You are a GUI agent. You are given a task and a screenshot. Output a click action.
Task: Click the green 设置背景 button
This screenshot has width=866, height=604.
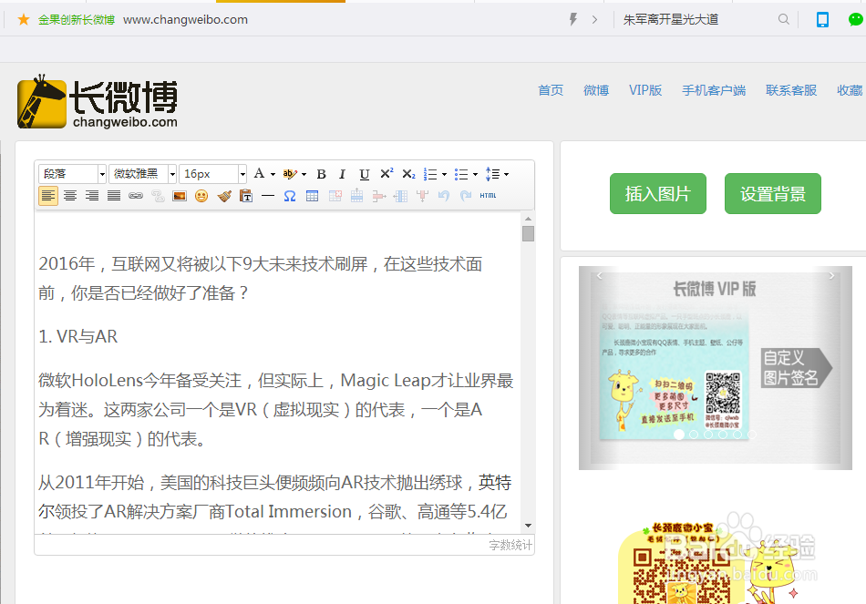pyautogui.click(x=773, y=194)
